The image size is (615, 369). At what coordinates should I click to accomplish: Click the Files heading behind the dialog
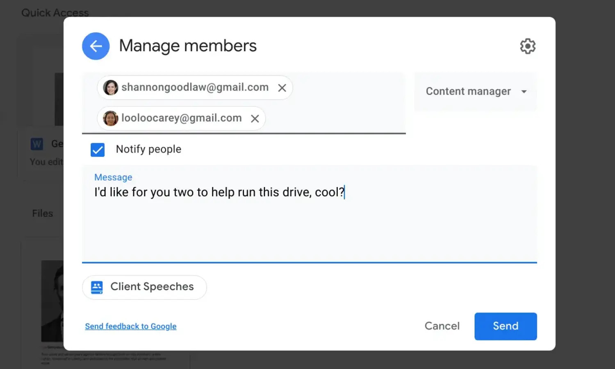click(43, 214)
